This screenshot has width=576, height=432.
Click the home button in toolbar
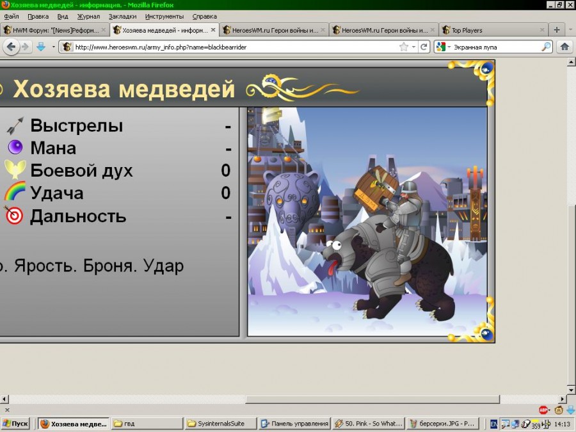pos(564,47)
